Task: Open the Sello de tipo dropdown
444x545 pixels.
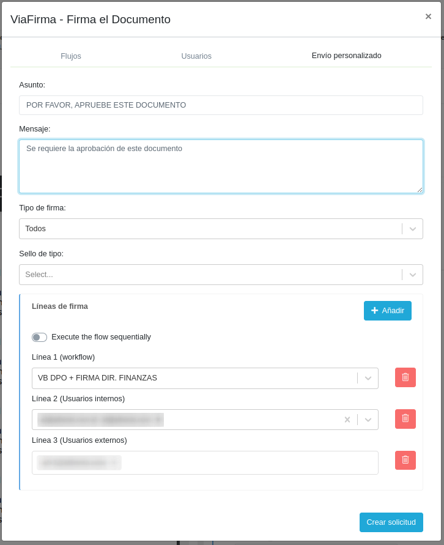Action: [x=413, y=275]
